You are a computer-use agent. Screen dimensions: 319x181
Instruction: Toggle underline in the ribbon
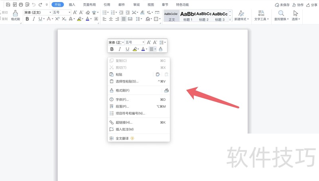point(40,19)
